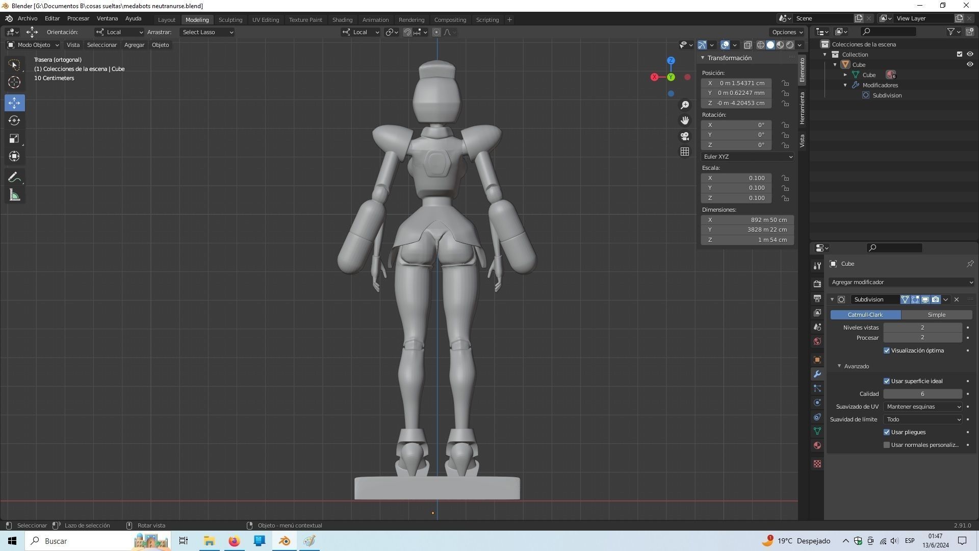Activate the Rotate tool
979x551 pixels.
14,120
